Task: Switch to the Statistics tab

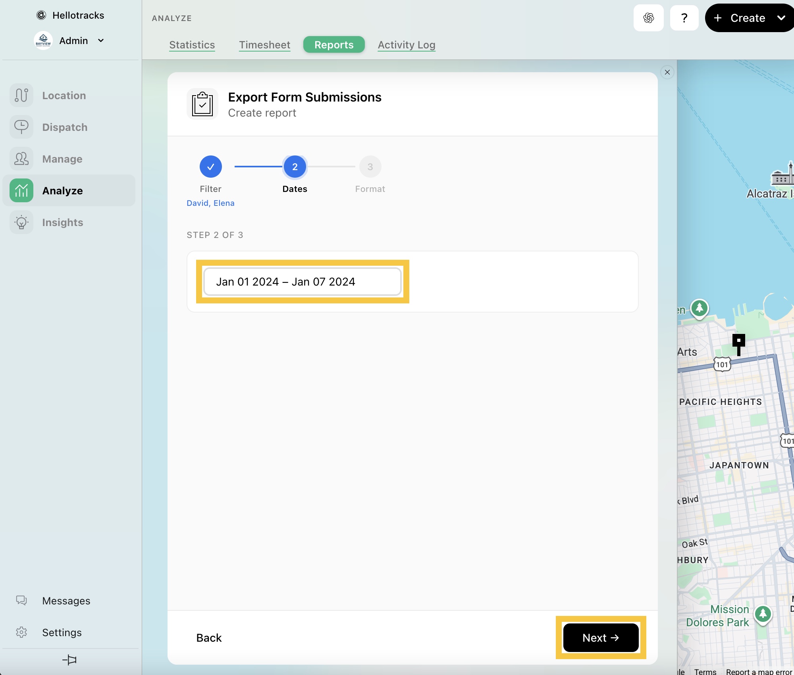Action: point(192,45)
